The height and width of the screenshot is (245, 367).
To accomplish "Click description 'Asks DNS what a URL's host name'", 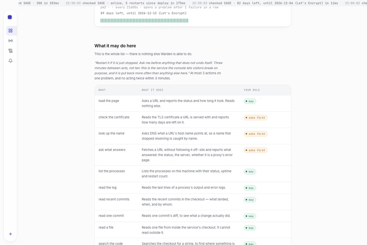I will [x=186, y=136].
